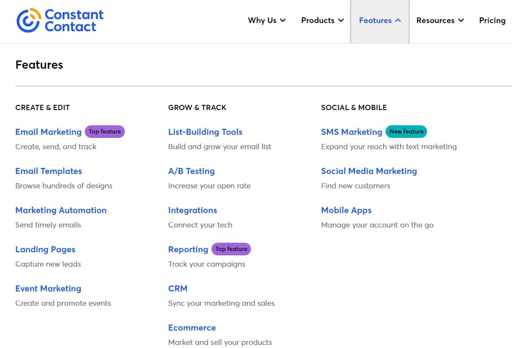
Task: Open the Integrations link
Action: tap(193, 210)
